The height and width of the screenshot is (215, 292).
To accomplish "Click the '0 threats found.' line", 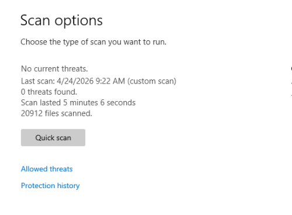I will click(49, 92).
